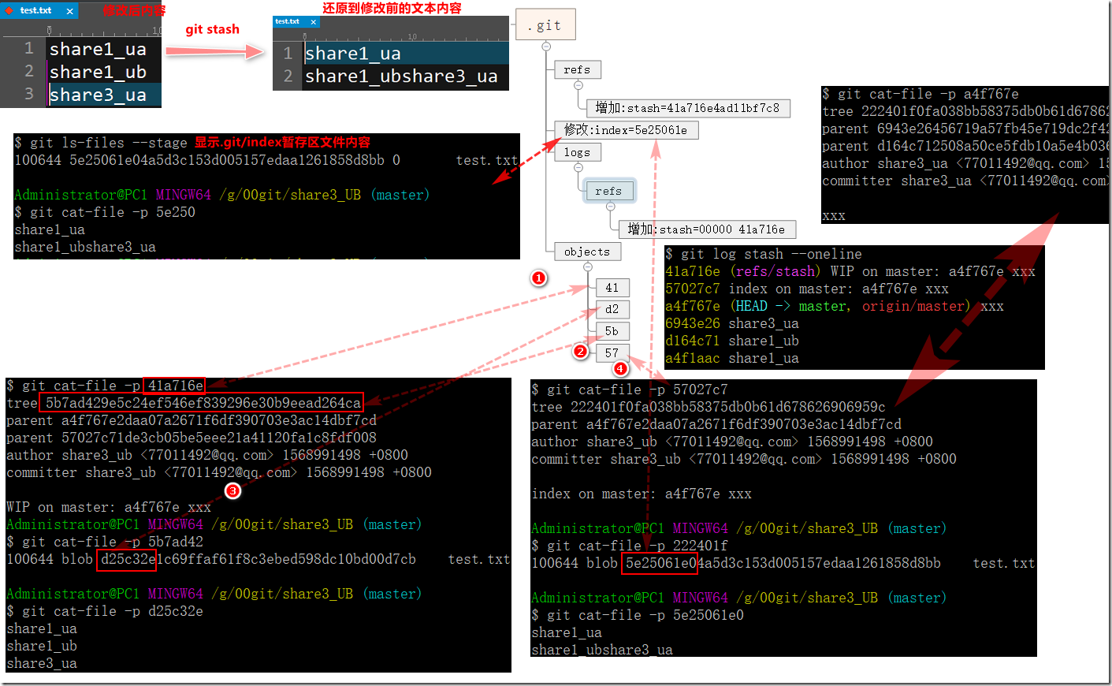Collapse the .git root node children
This screenshot has width=1112, height=686.
coord(546,47)
